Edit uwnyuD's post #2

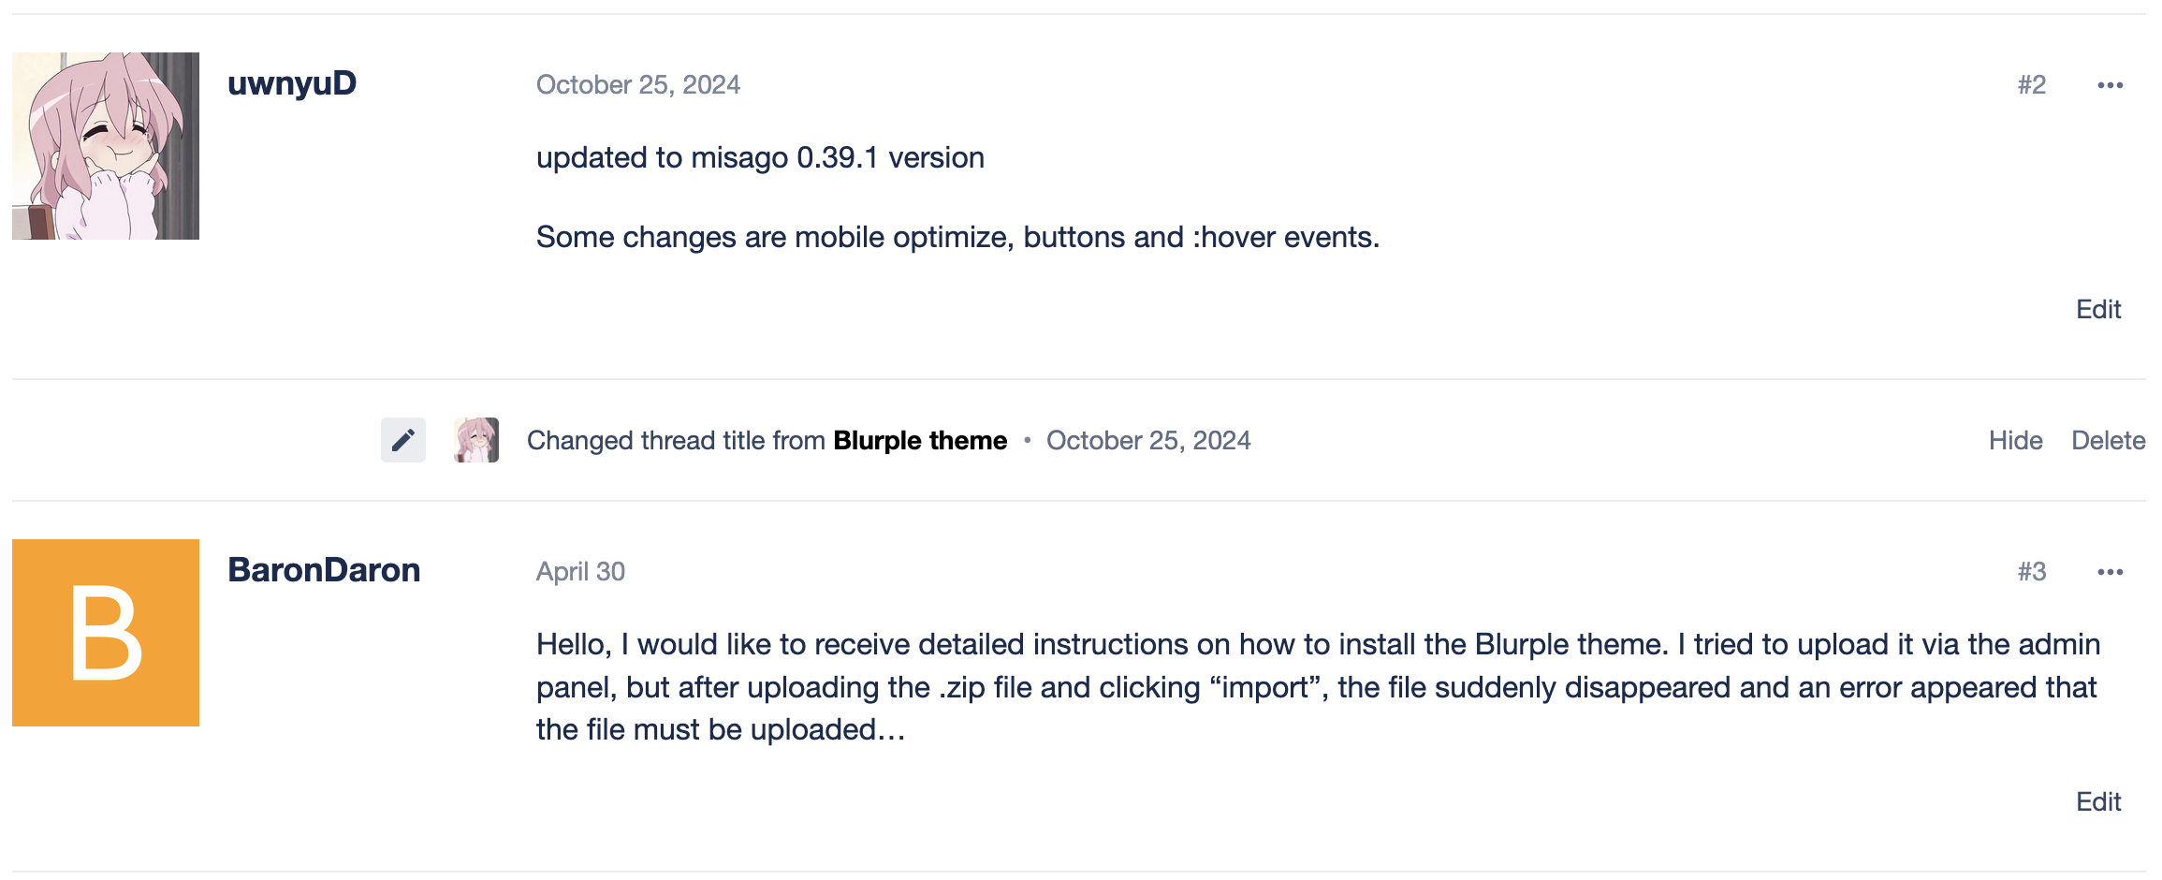[x=2097, y=310]
